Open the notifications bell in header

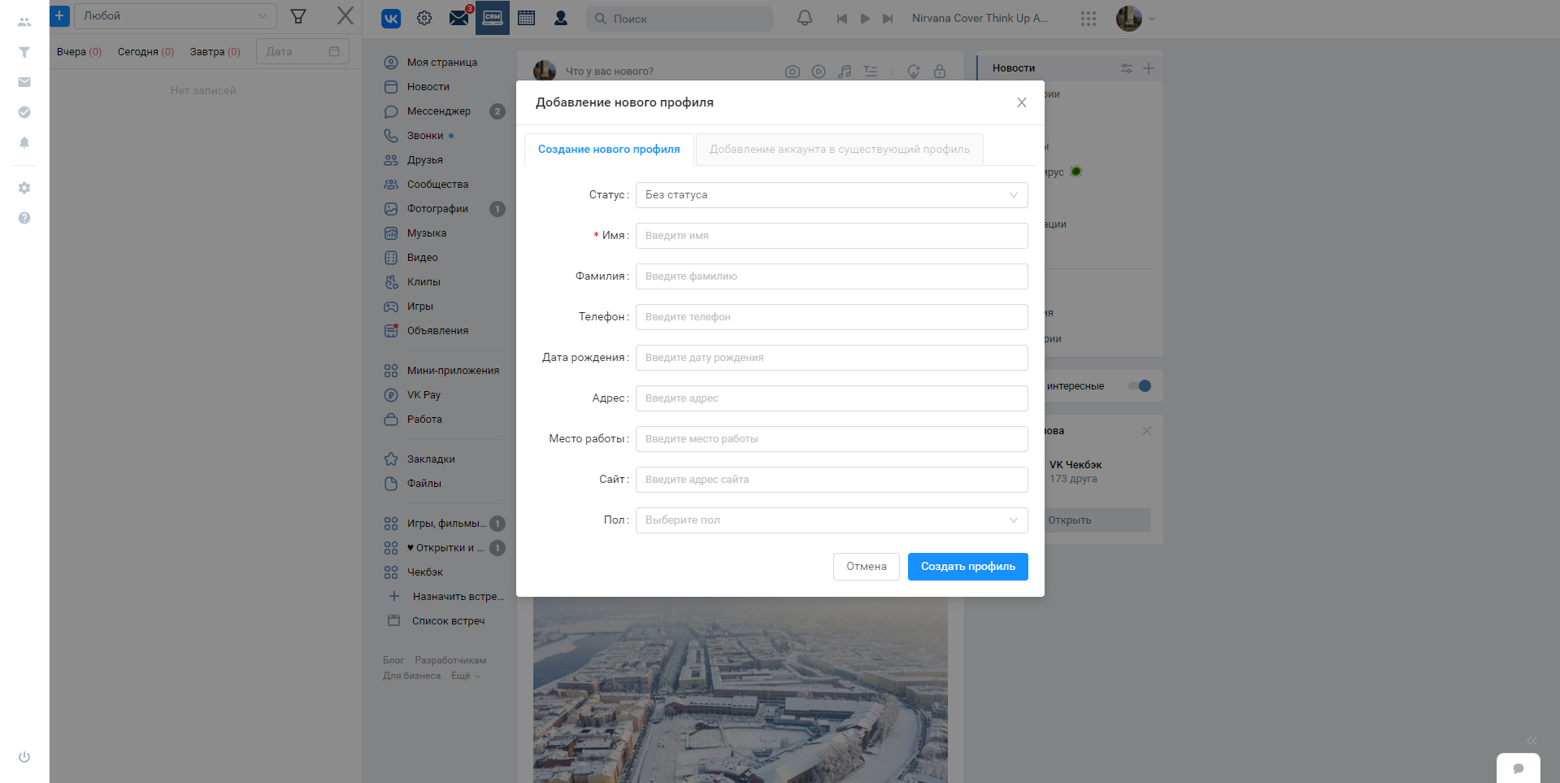tap(805, 18)
